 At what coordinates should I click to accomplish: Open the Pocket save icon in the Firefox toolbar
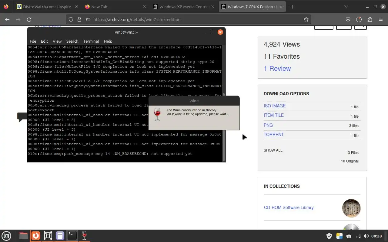pos(348,19)
